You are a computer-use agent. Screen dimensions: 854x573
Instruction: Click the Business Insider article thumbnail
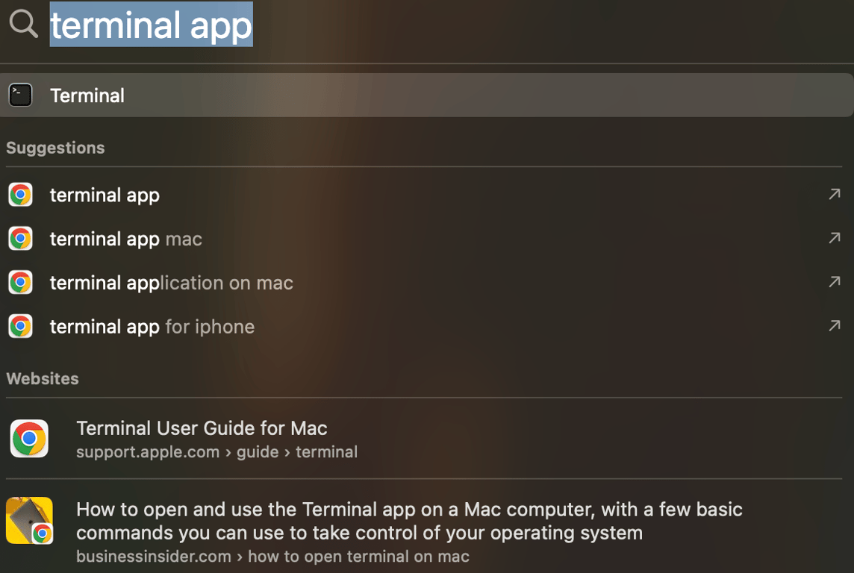30,520
